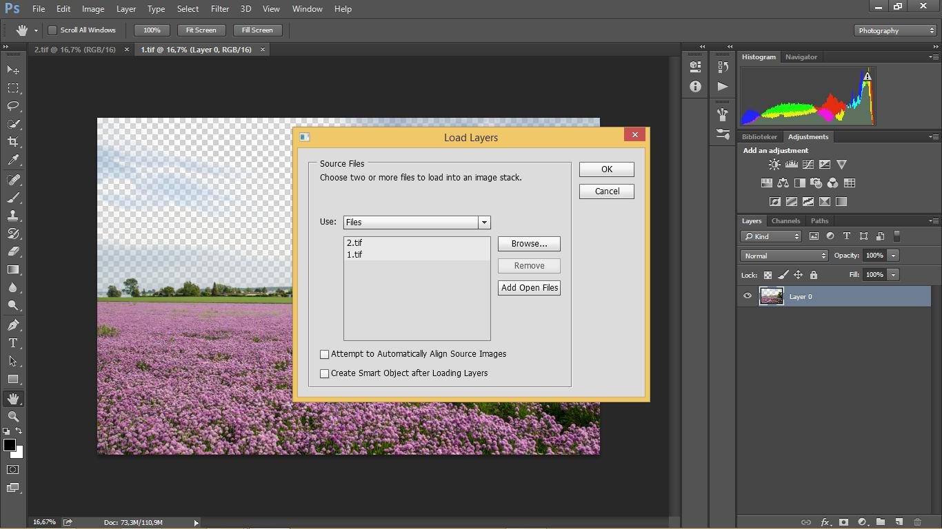Expand the Normal blend mode dropdown
This screenshot has height=529, width=942.
[784, 256]
